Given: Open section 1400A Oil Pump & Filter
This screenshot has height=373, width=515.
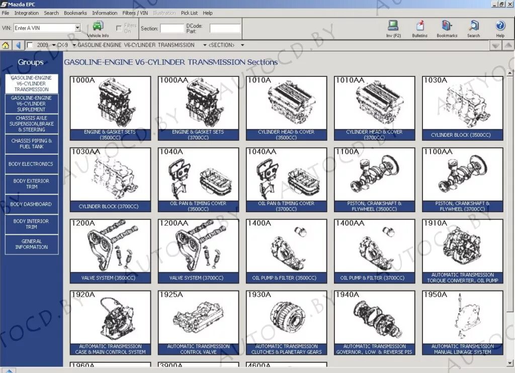Looking at the screenshot, I should click(x=286, y=251).
